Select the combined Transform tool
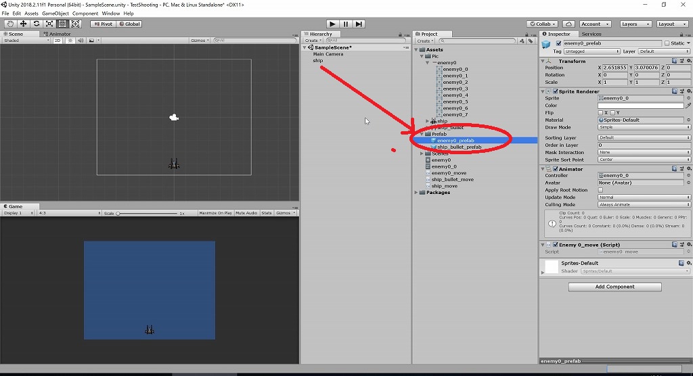The image size is (693, 376). [76, 24]
